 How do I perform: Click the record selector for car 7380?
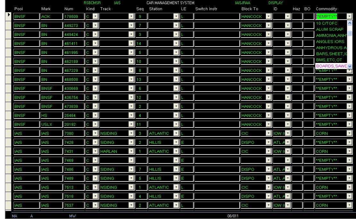(8, 133)
